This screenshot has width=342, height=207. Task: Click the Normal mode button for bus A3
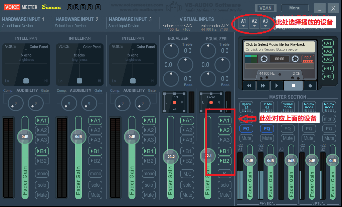coord(288,107)
